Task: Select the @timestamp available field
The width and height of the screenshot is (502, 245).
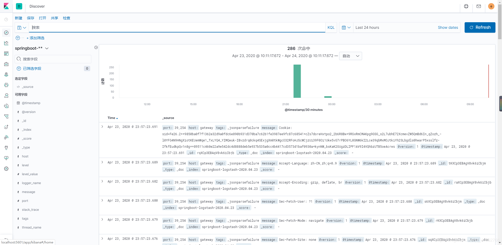Action: (31, 103)
